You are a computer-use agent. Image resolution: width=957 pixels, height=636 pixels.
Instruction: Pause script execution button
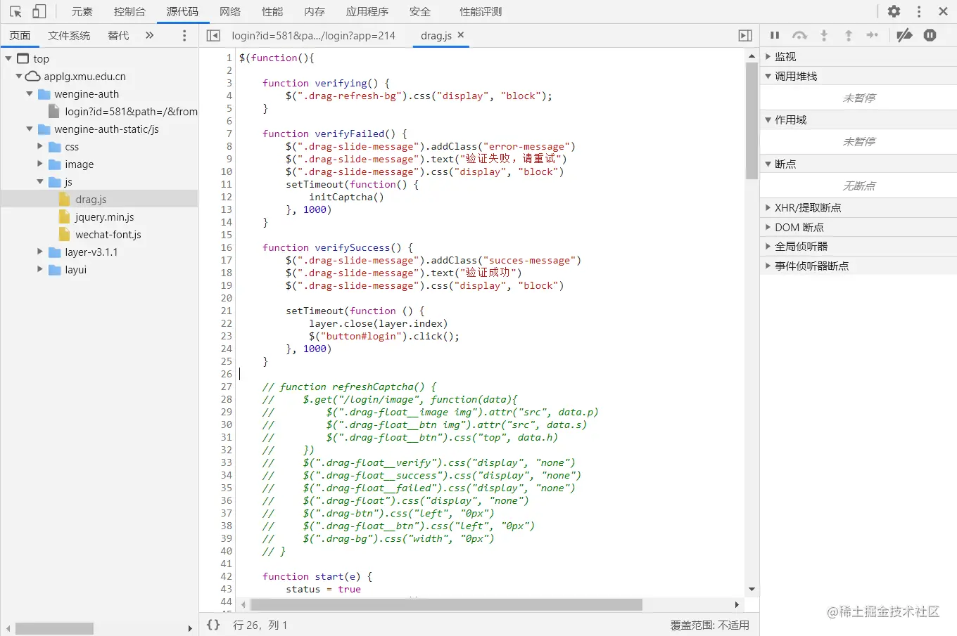(x=775, y=35)
